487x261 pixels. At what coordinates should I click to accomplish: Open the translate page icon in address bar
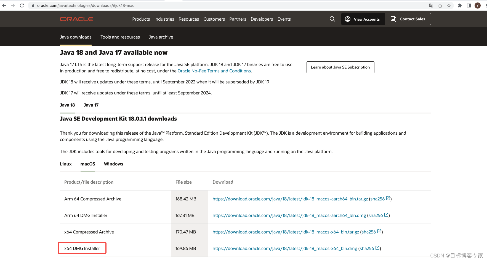click(x=431, y=6)
